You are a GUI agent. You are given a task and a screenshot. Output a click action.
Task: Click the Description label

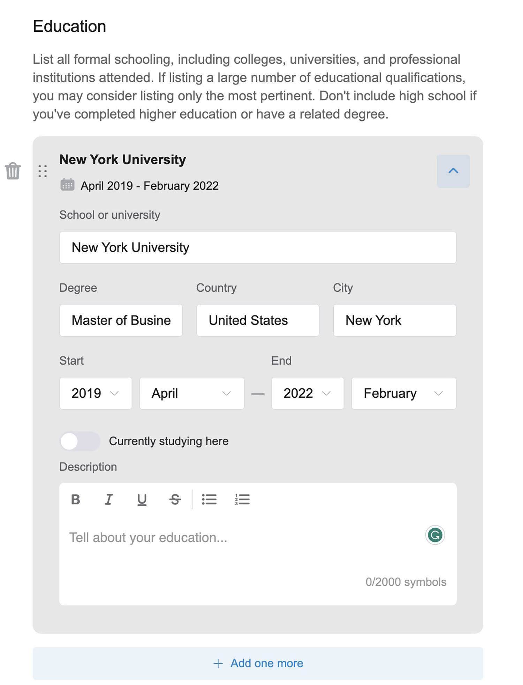click(88, 467)
